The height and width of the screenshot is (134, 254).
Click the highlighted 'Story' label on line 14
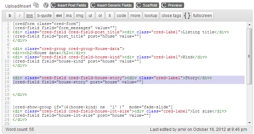pos(191,78)
